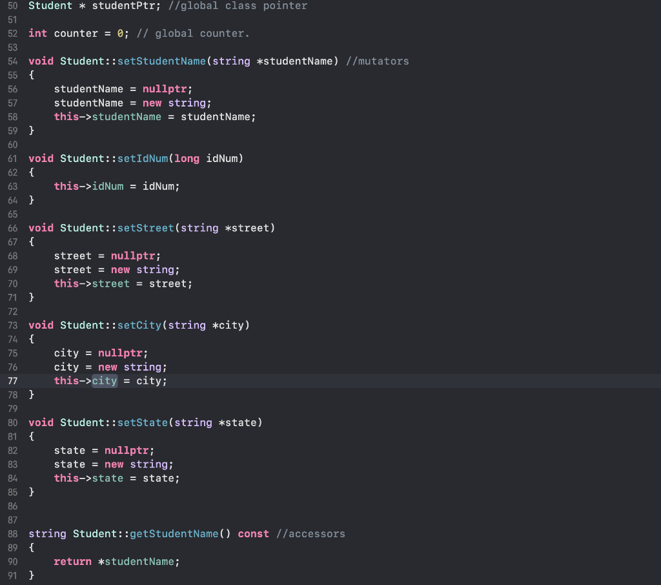Select line number 50 in the gutter
This screenshot has height=585, width=661.
(12, 6)
